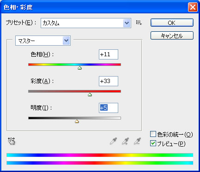200x172 pixels.
Task: Click the upper color spectrum bar
Action: 100,155
